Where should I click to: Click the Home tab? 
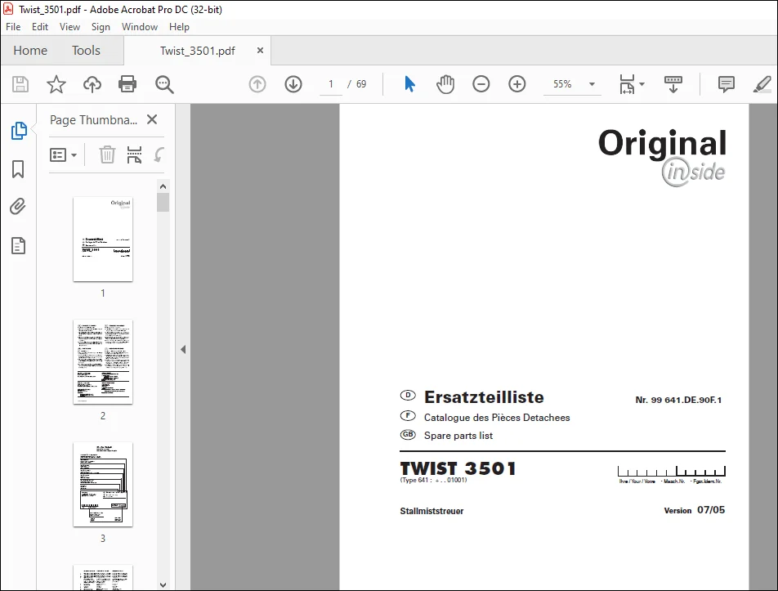pyautogui.click(x=30, y=51)
